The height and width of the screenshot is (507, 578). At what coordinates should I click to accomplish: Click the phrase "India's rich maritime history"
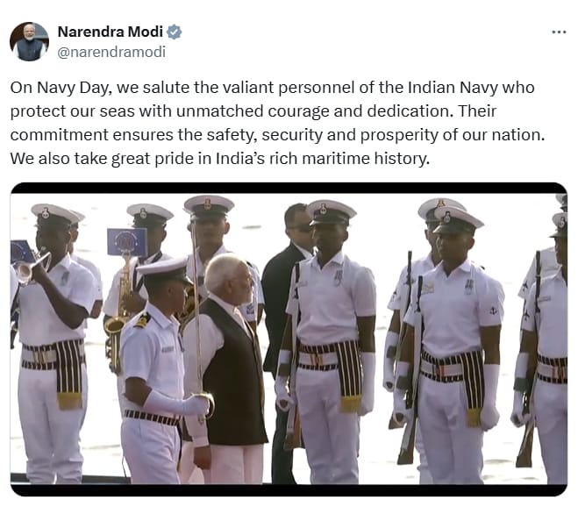tap(323, 159)
